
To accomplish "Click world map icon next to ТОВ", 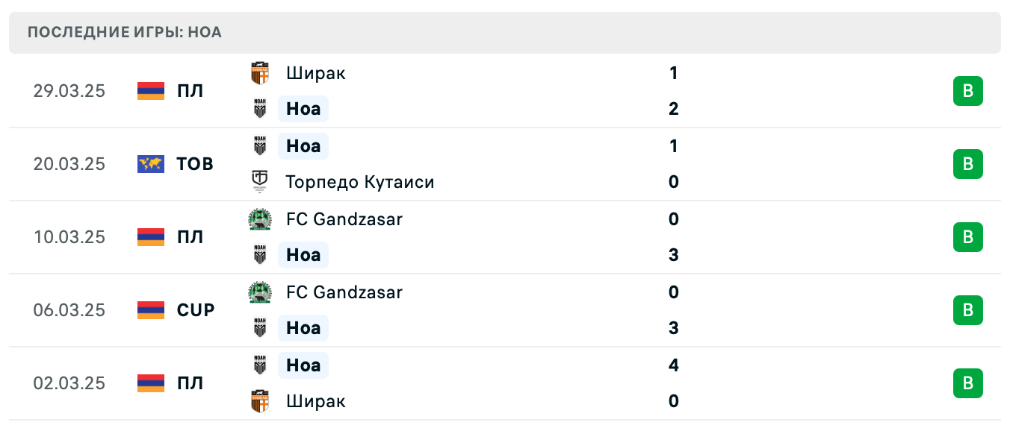I will [x=151, y=164].
